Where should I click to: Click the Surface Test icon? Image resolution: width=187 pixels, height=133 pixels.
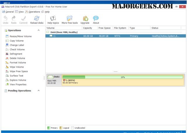(7, 76)
